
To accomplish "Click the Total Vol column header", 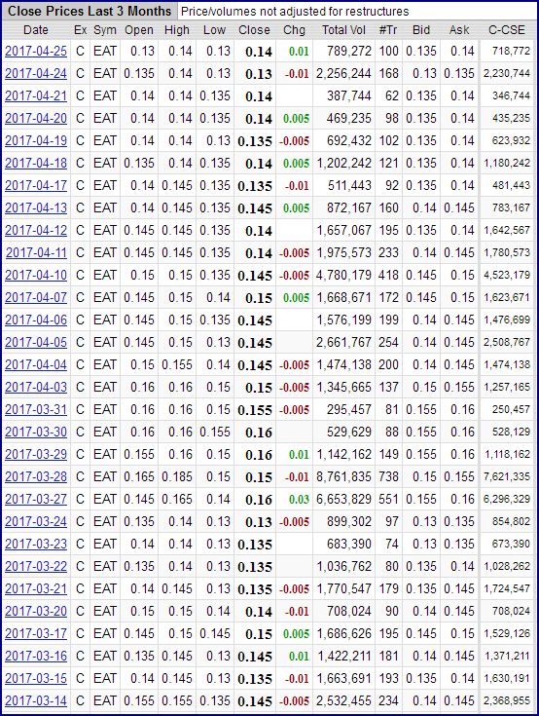I will [343, 29].
